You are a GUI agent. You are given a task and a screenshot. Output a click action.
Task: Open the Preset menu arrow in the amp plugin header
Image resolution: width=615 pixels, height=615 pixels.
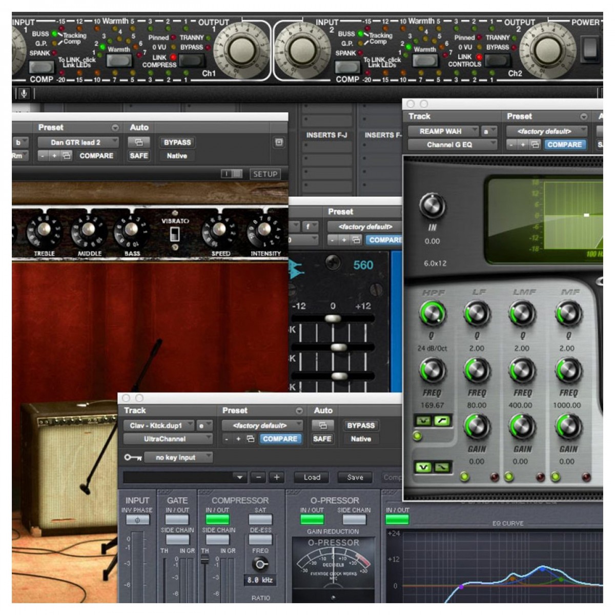(115, 128)
